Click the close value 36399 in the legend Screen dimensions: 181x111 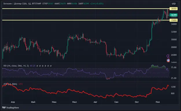(86, 3)
